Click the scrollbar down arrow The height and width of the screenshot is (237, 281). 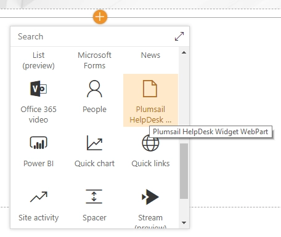click(x=184, y=222)
